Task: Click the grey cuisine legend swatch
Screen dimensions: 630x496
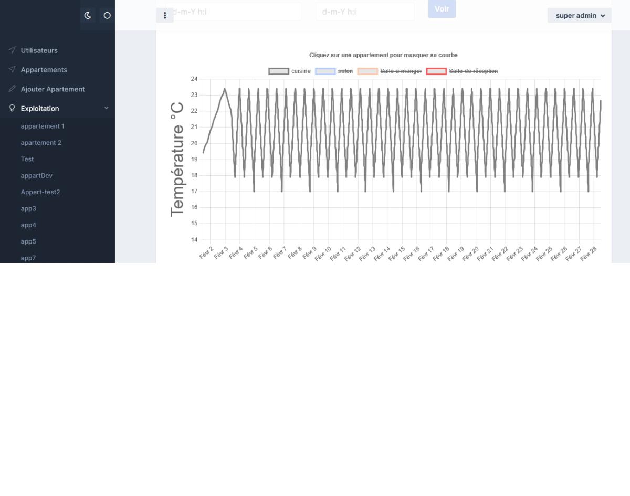Action: [279, 71]
